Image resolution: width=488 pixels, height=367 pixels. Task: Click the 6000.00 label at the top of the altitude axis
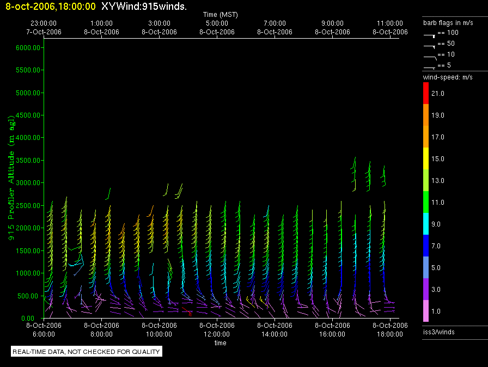[29, 48]
